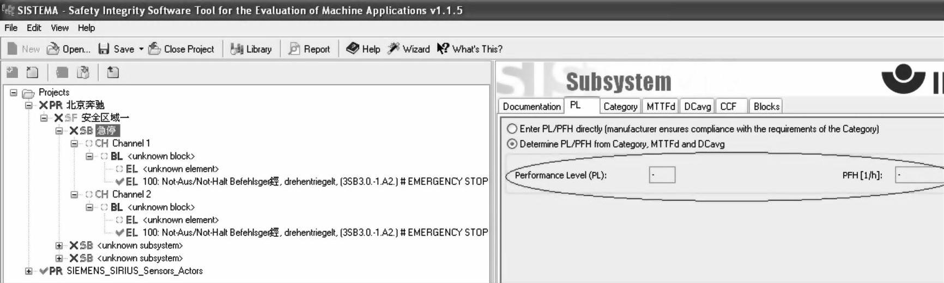Click the Projects folder icon in tree
944x283 pixels.
click(28, 93)
